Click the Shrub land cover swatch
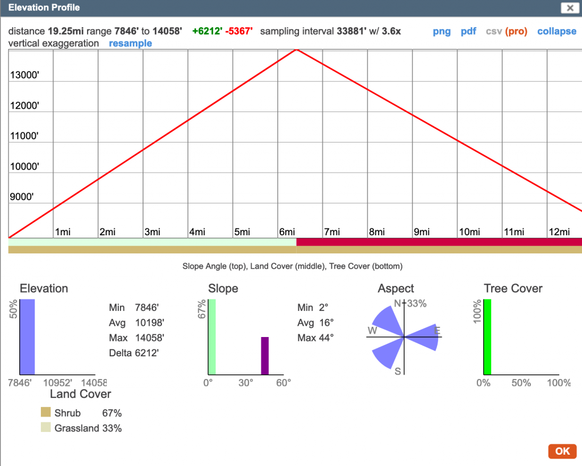 point(46,413)
